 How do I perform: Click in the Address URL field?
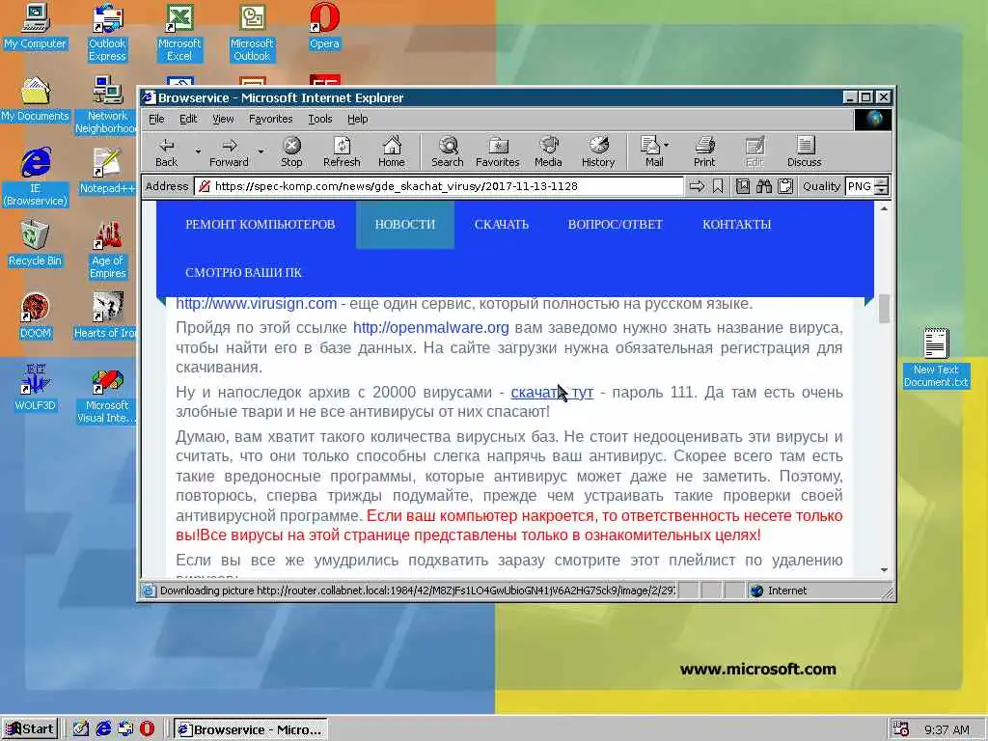coord(439,186)
